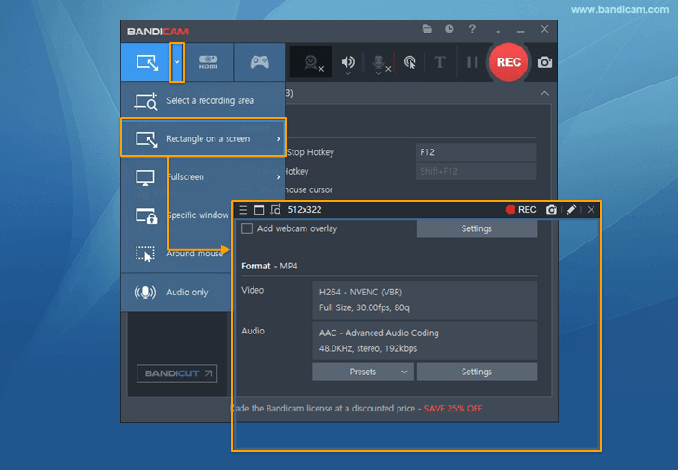Take a screenshot with the main camera icon

[x=544, y=62]
